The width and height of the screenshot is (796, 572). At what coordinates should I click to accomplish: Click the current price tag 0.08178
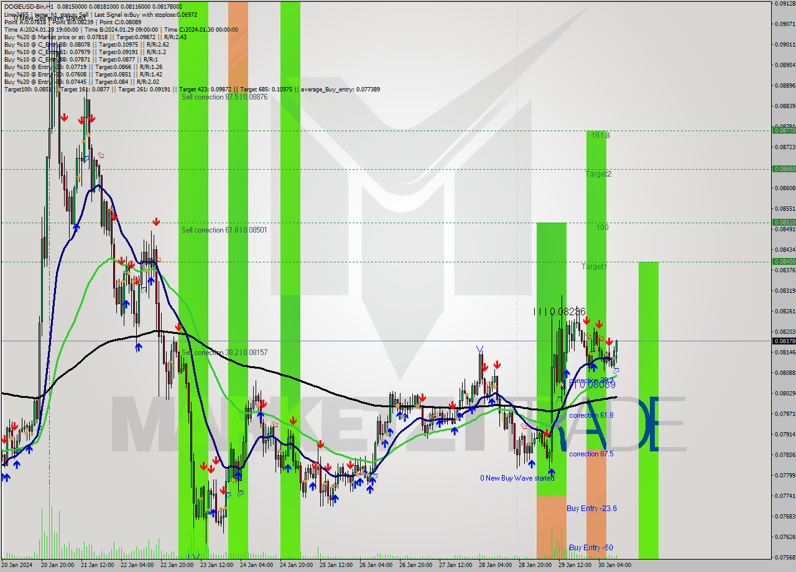pyautogui.click(x=784, y=341)
